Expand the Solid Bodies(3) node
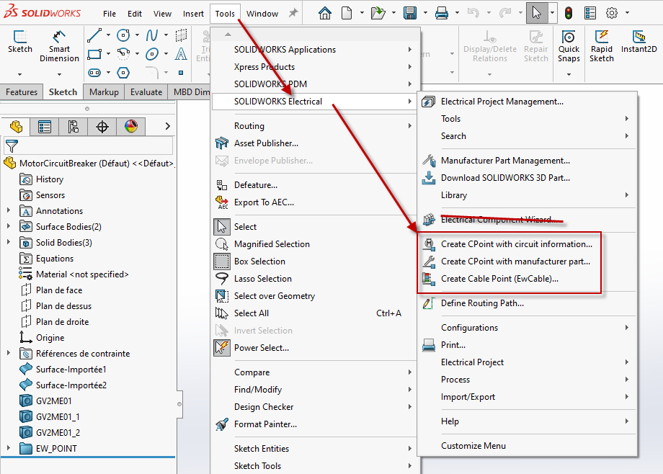Viewport: 663px width, 474px height. click(x=9, y=242)
